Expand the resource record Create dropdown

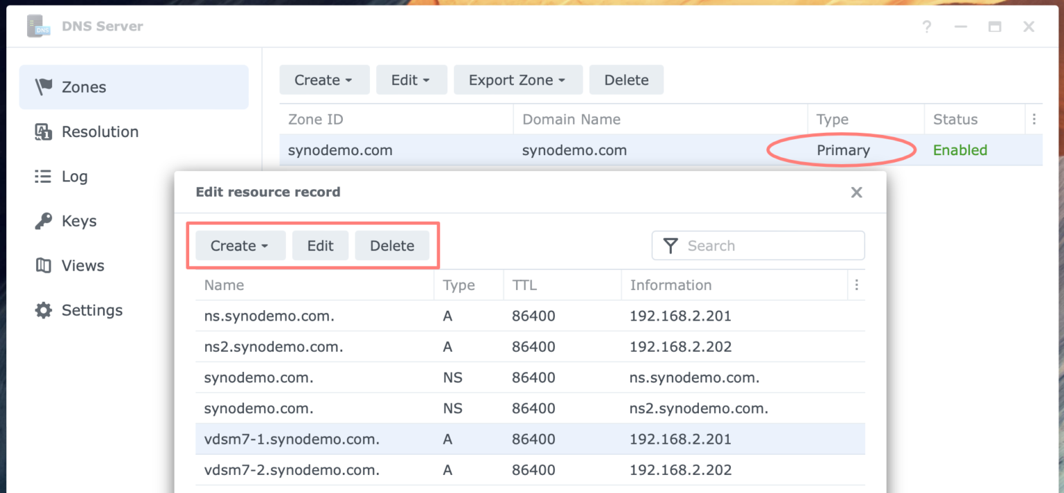click(x=240, y=246)
